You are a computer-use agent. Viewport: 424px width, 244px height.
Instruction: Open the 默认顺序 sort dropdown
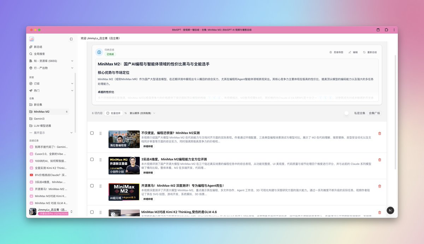tap(142, 113)
